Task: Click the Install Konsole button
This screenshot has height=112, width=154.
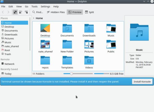Action: (142, 82)
